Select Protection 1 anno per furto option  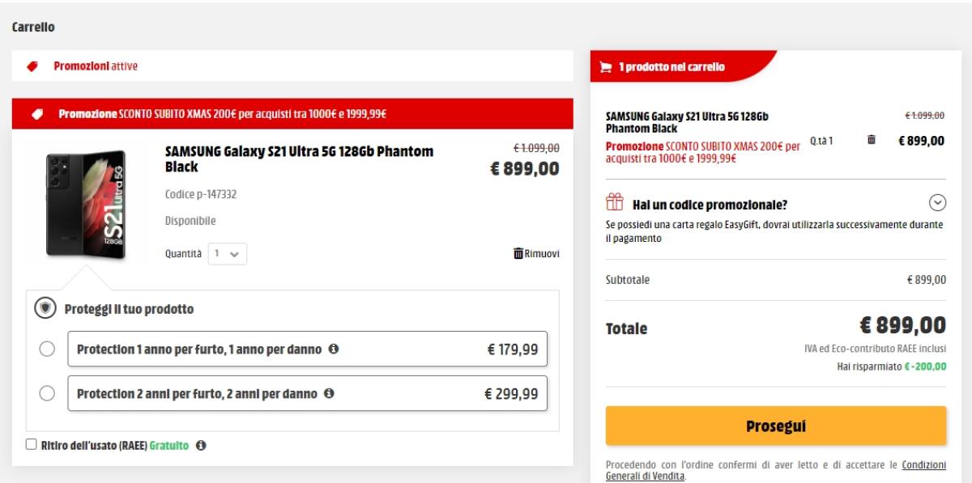(x=49, y=349)
